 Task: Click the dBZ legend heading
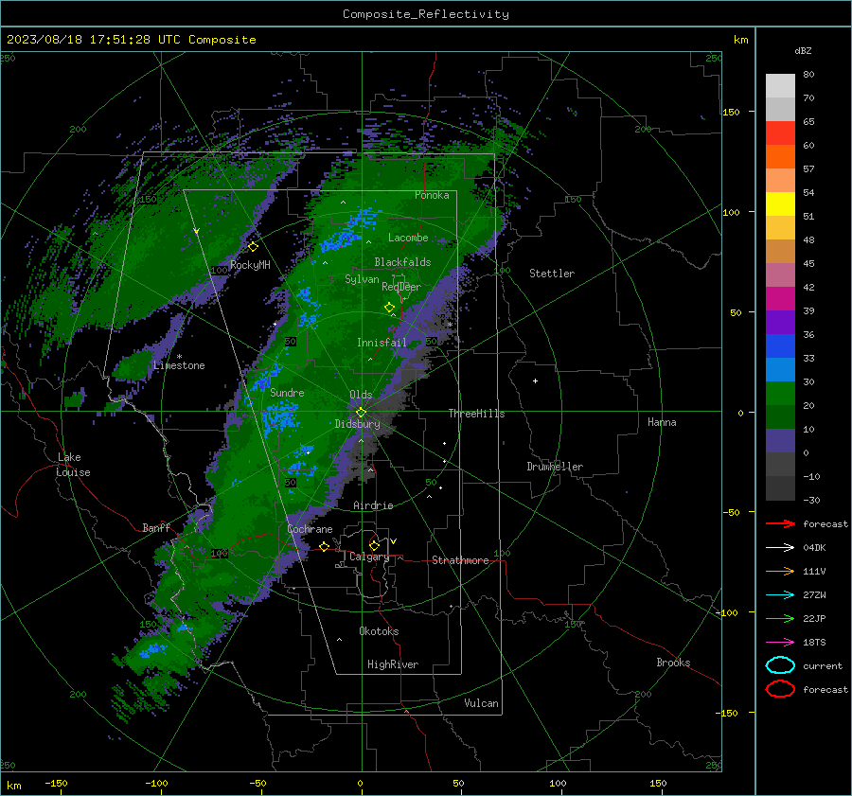coord(803,50)
